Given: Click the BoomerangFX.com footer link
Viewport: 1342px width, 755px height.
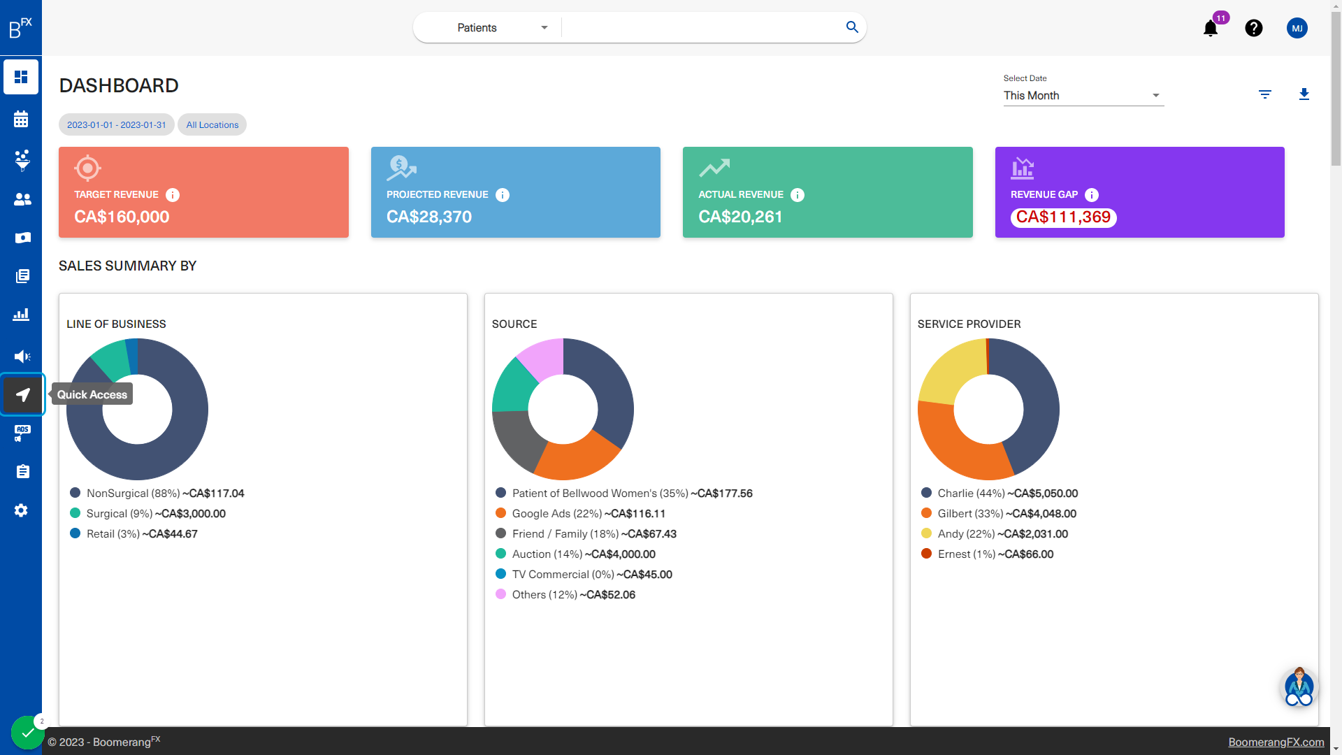Looking at the screenshot, I should pos(1276,742).
